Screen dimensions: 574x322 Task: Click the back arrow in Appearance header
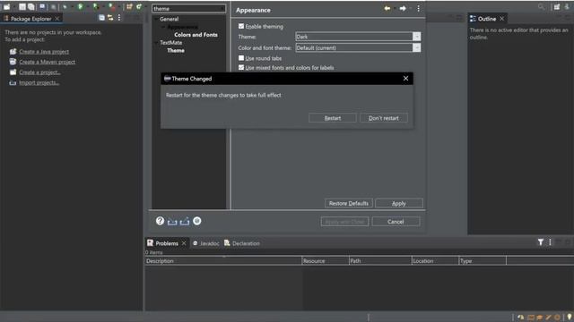coord(387,8)
